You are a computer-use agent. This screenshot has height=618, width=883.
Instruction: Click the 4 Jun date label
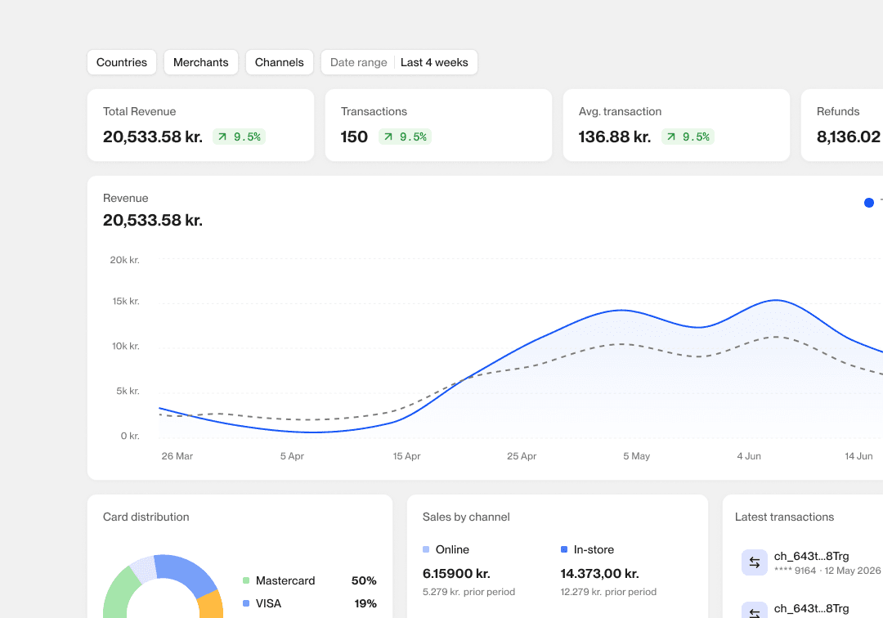tap(749, 456)
